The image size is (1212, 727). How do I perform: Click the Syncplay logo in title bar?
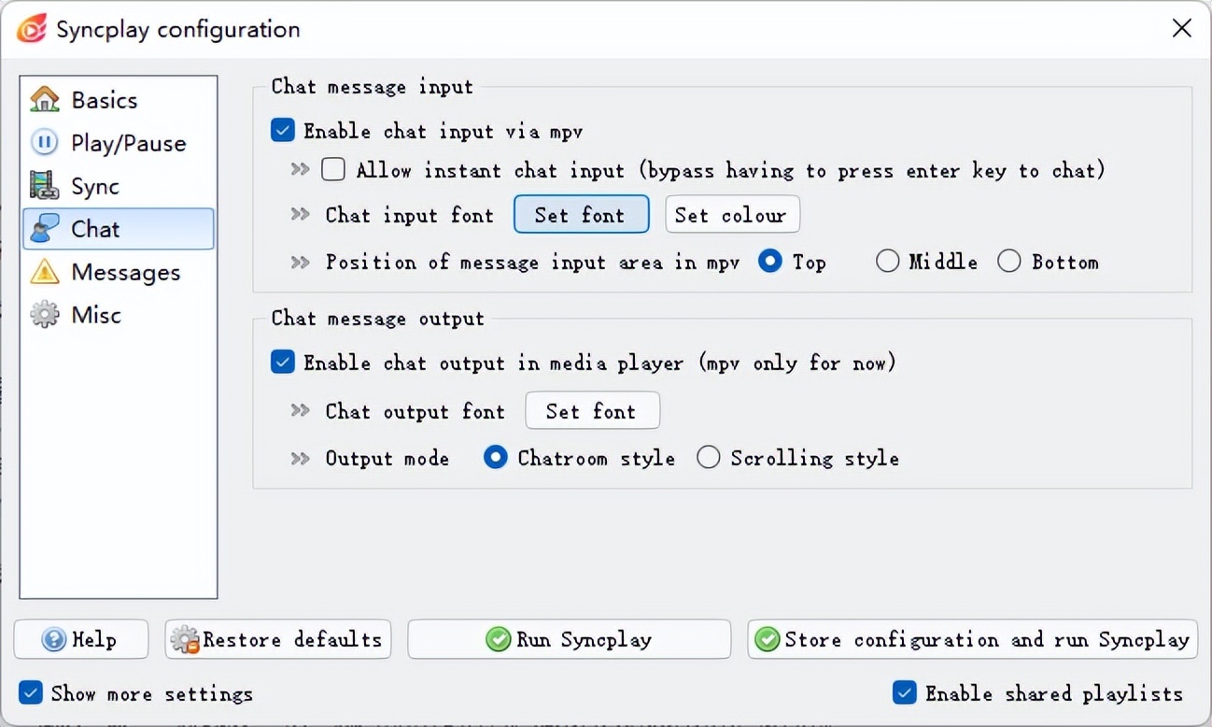click(31, 29)
